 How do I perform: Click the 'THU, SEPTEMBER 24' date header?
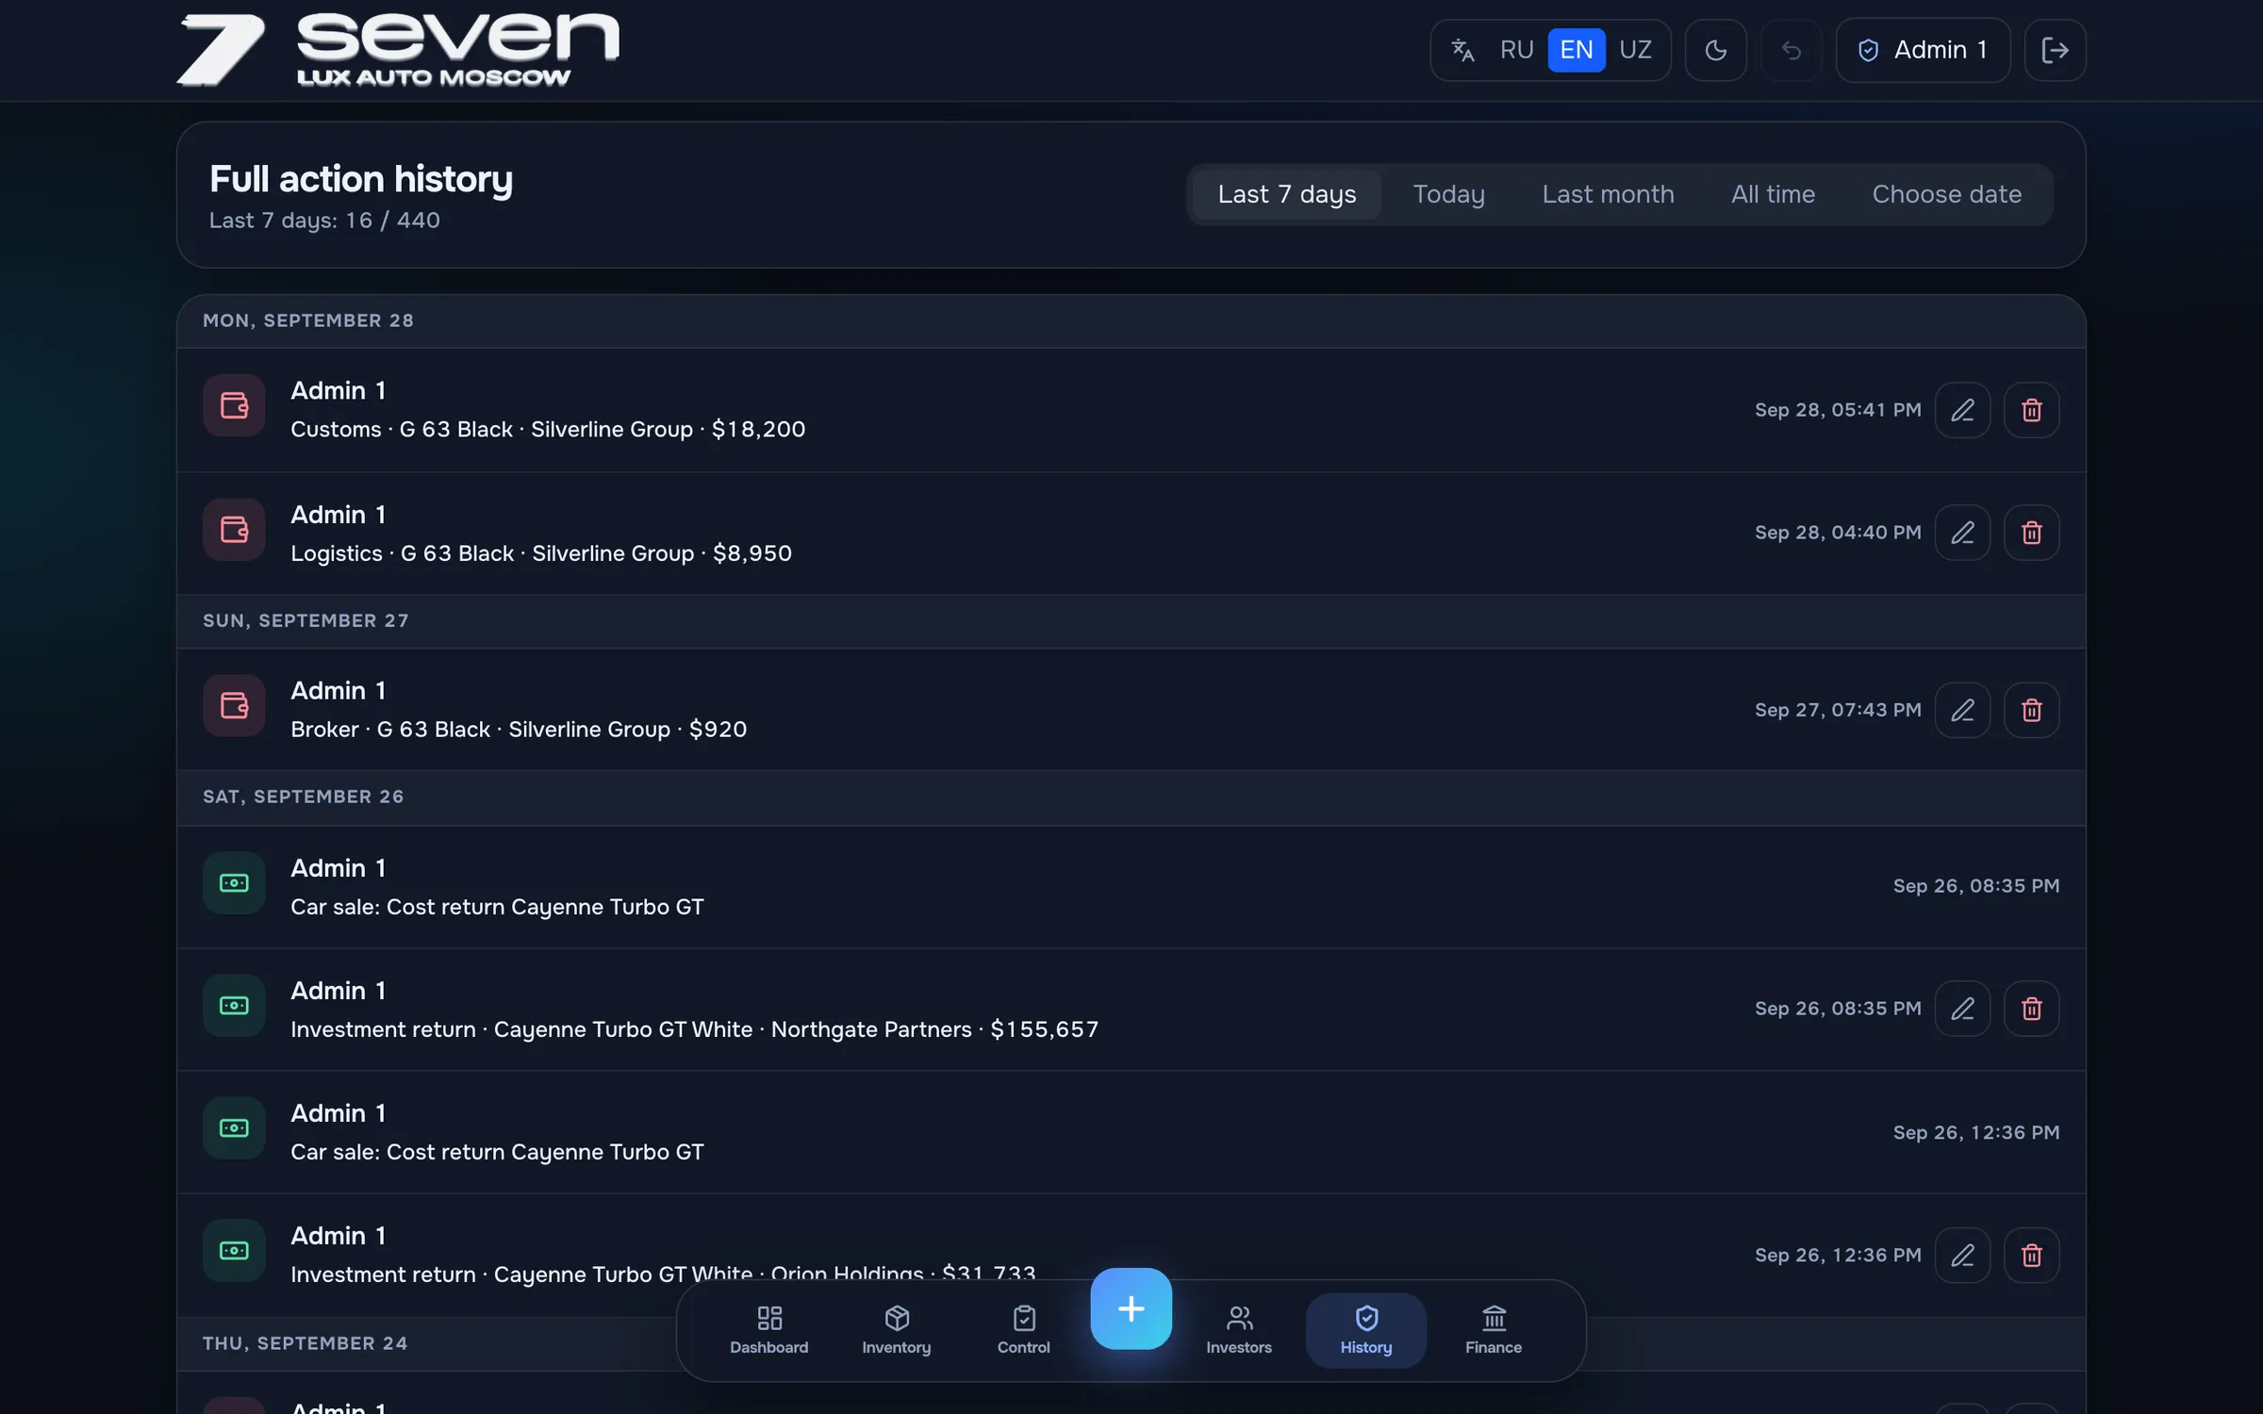(x=305, y=1343)
